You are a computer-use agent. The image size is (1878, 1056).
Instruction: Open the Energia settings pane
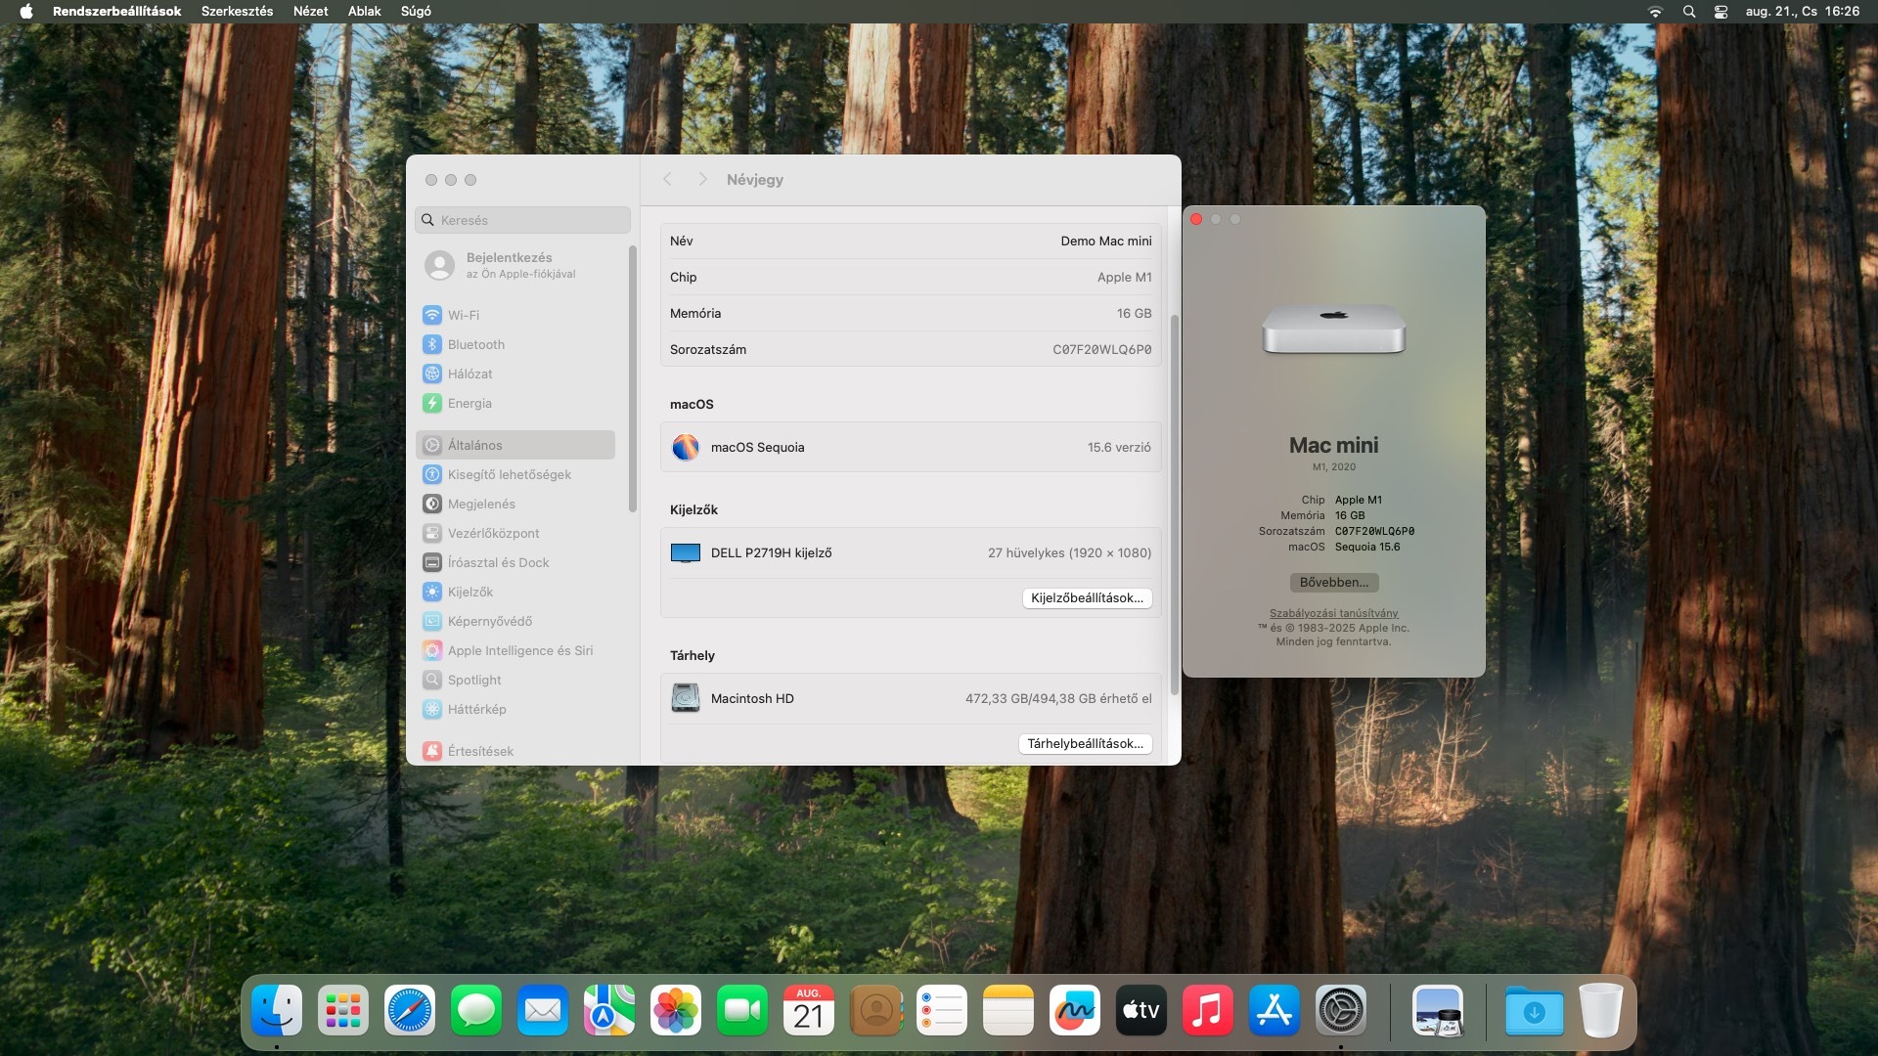coord(469,403)
